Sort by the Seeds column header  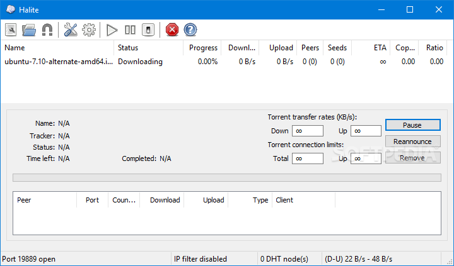(x=337, y=48)
